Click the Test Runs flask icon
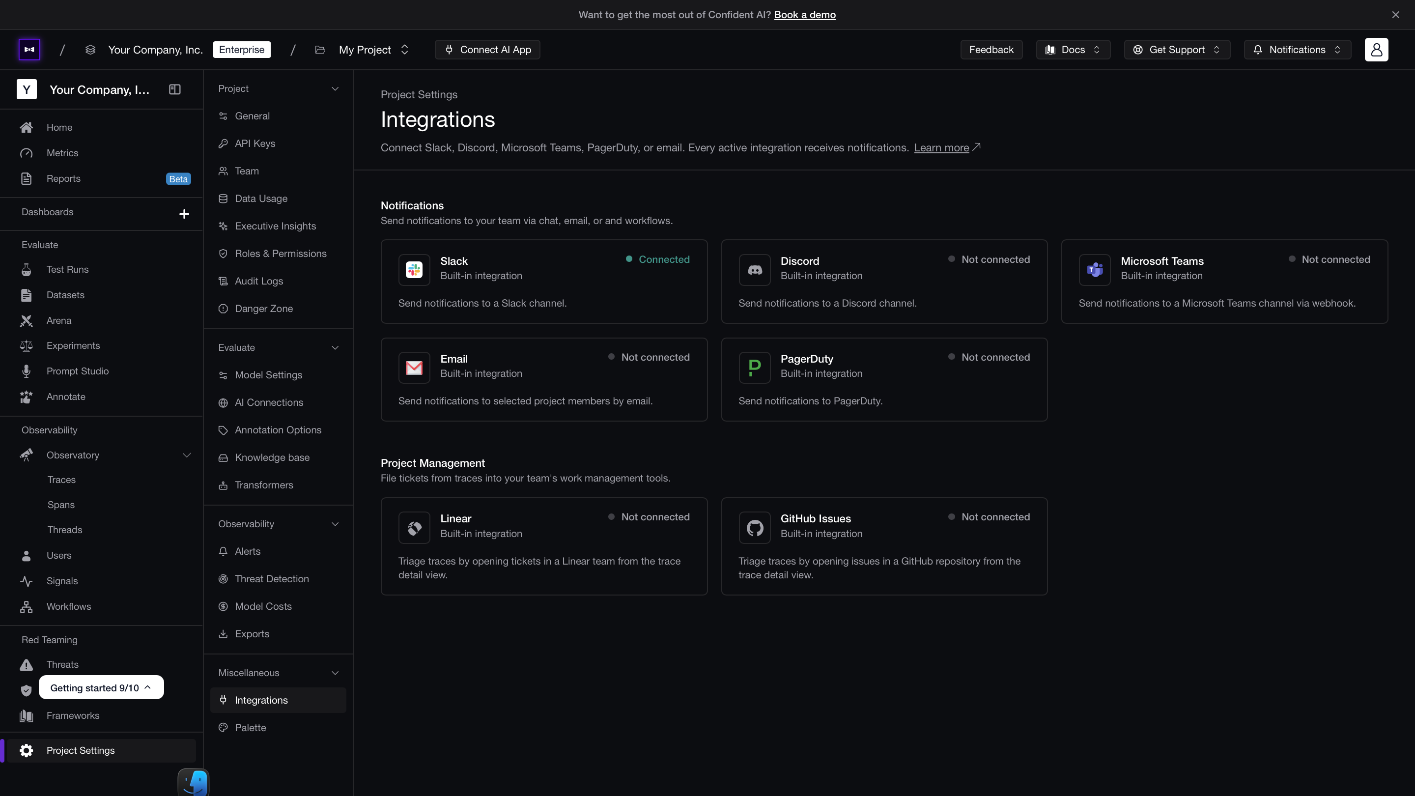This screenshot has height=796, width=1415. 27,270
